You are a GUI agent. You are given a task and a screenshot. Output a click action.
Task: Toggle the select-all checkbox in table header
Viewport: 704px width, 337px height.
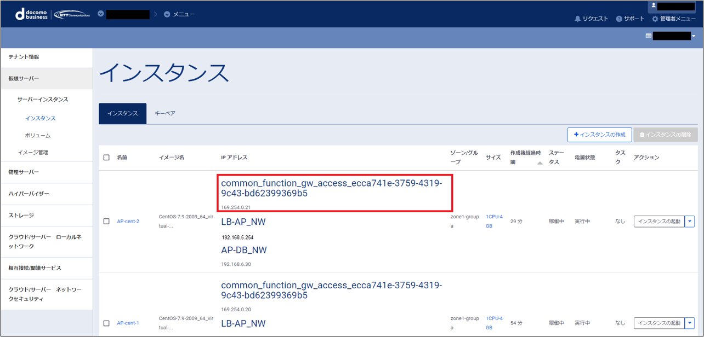(106, 158)
